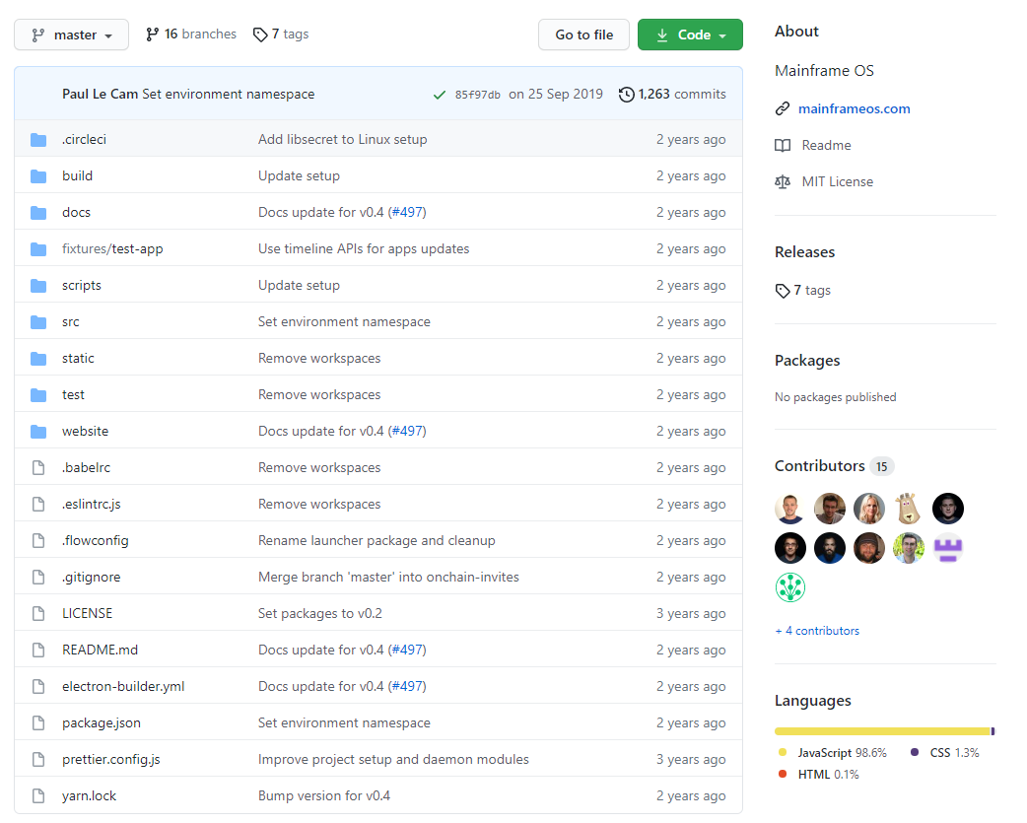This screenshot has width=1027, height=823.
Task: Click the yarn.lock file icon
Action: [x=38, y=795]
